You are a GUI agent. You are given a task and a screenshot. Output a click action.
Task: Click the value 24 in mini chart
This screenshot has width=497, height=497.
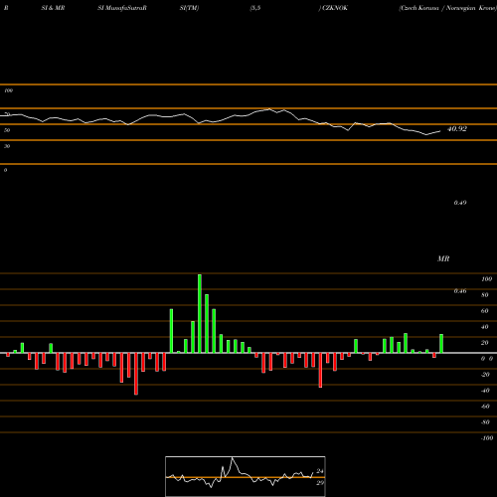coord(320,471)
